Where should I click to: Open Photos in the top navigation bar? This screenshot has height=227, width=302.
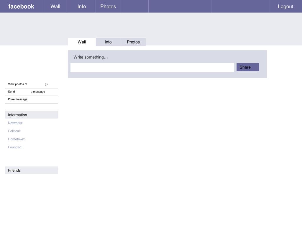click(108, 7)
